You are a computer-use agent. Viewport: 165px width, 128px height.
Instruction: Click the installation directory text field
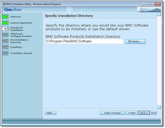tap(84, 41)
